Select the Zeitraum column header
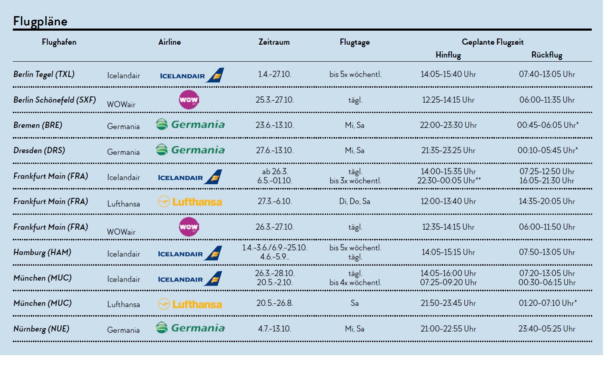 pyautogui.click(x=274, y=42)
